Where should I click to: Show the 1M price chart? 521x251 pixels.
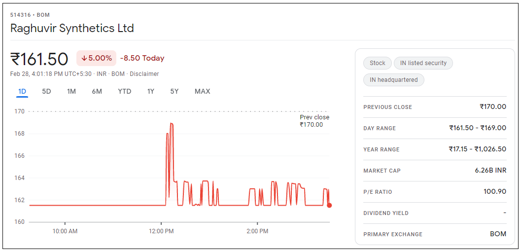click(71, 91)
